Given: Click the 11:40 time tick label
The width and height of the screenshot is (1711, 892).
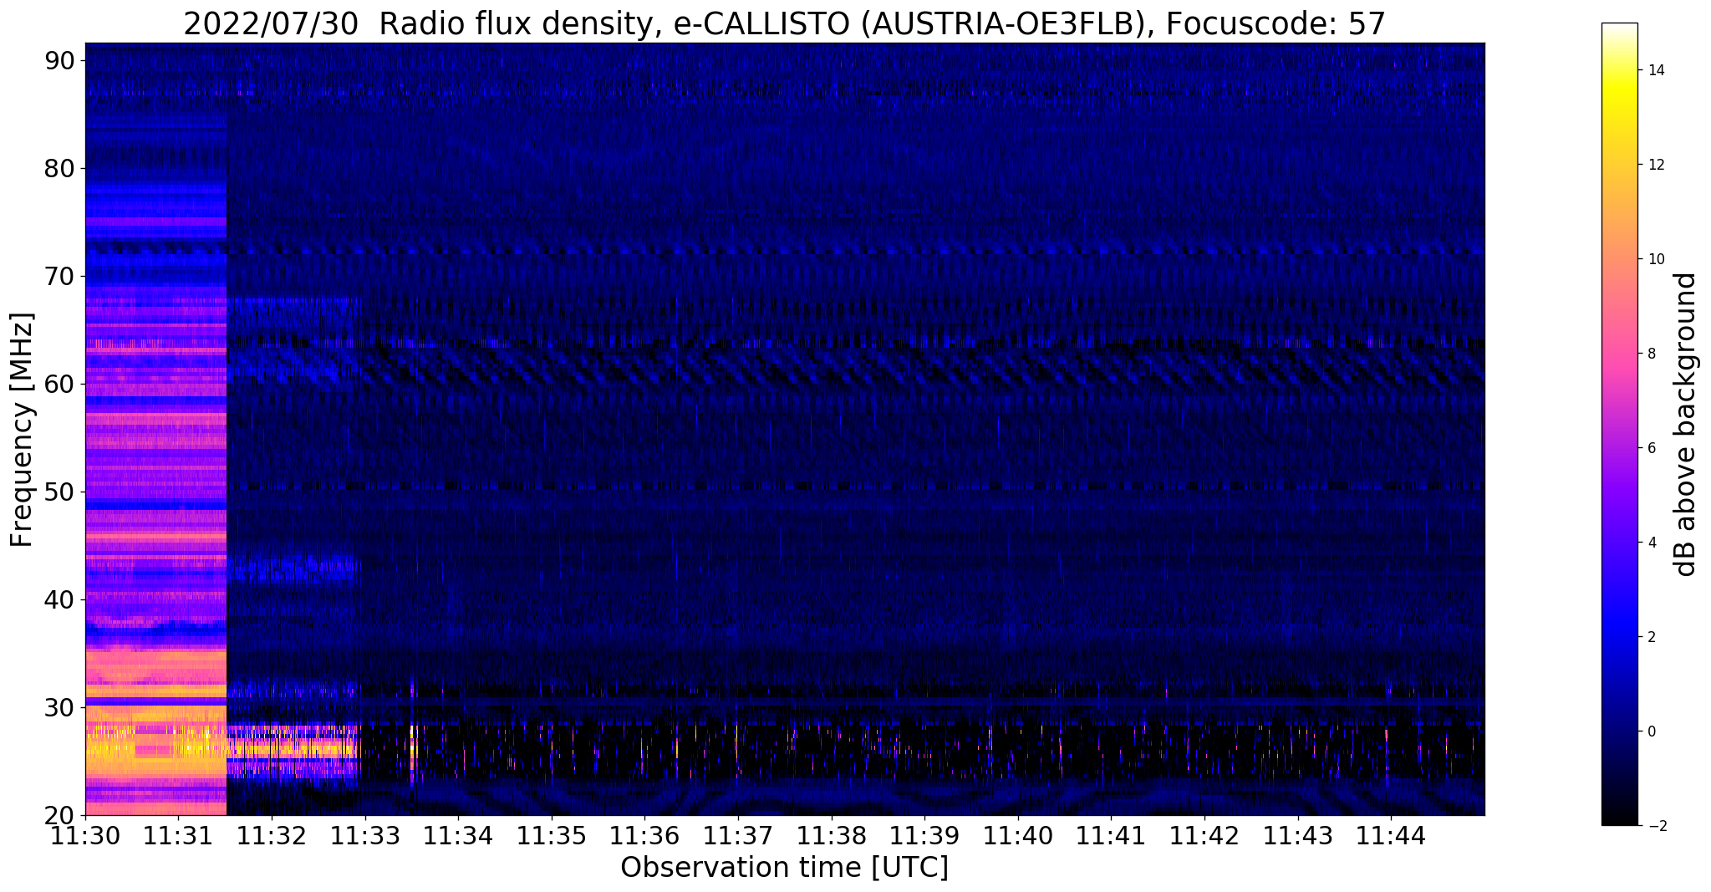Looking at the screenshot, I should (1018, 835).
